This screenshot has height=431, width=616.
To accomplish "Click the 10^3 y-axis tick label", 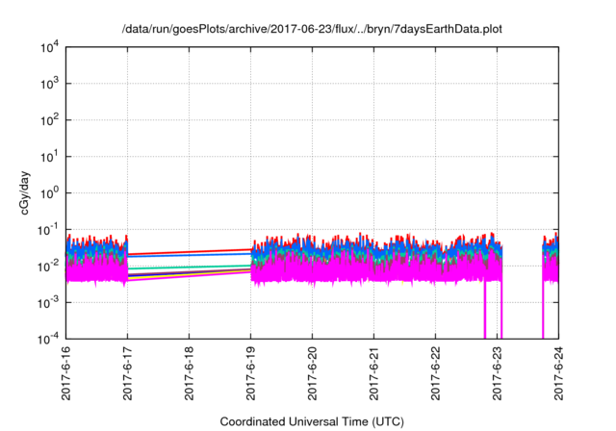I will [49, 84].
